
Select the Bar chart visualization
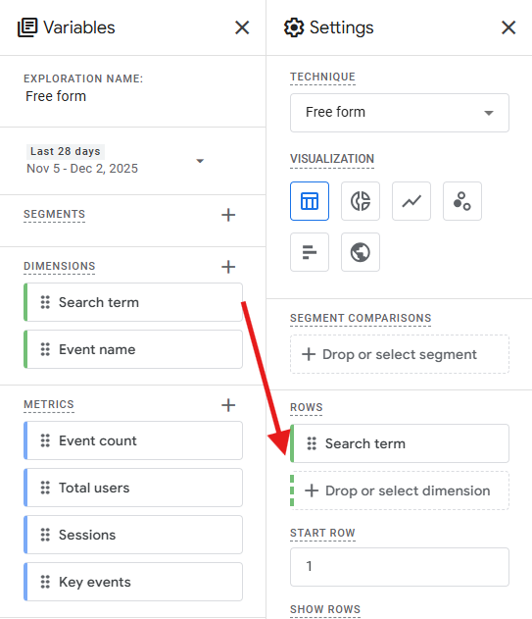point(310,252)
